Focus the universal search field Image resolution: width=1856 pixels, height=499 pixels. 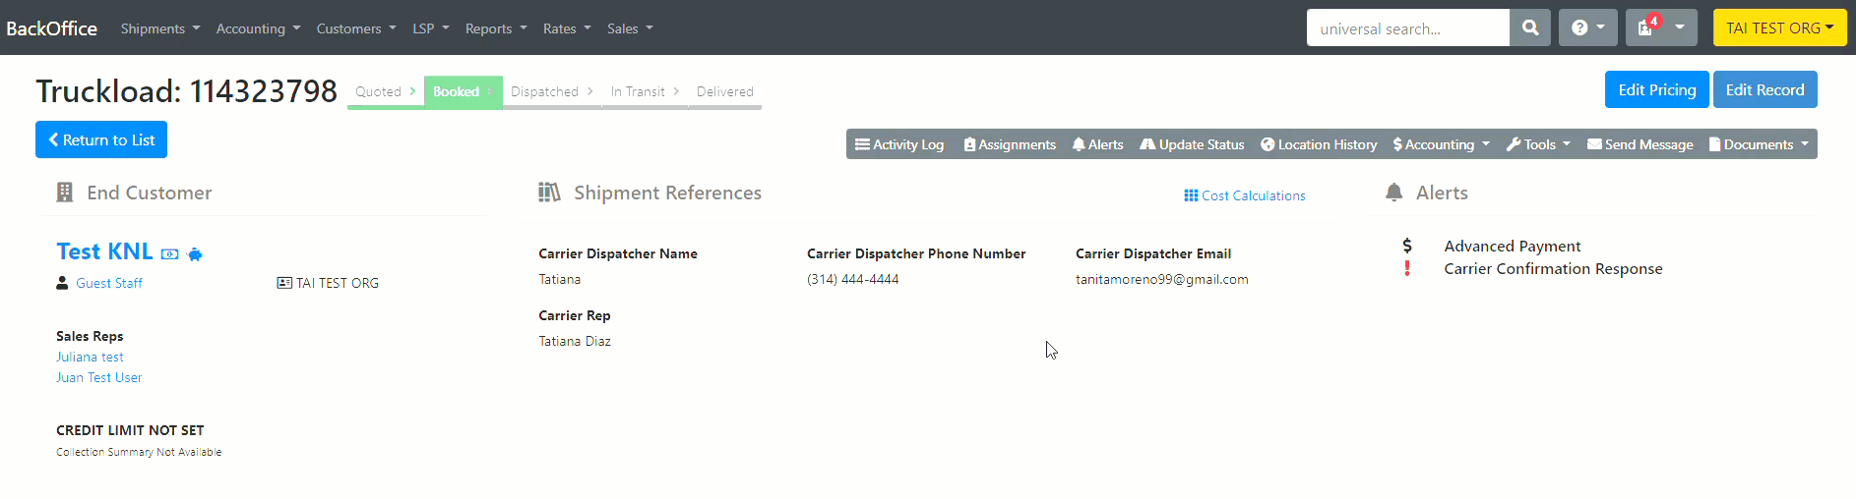point(1407,28)
